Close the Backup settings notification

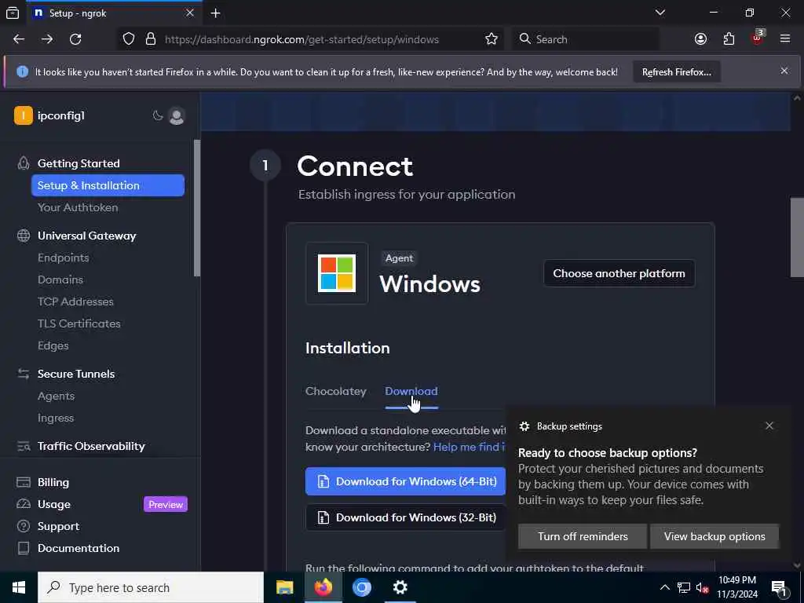(769, 426)
